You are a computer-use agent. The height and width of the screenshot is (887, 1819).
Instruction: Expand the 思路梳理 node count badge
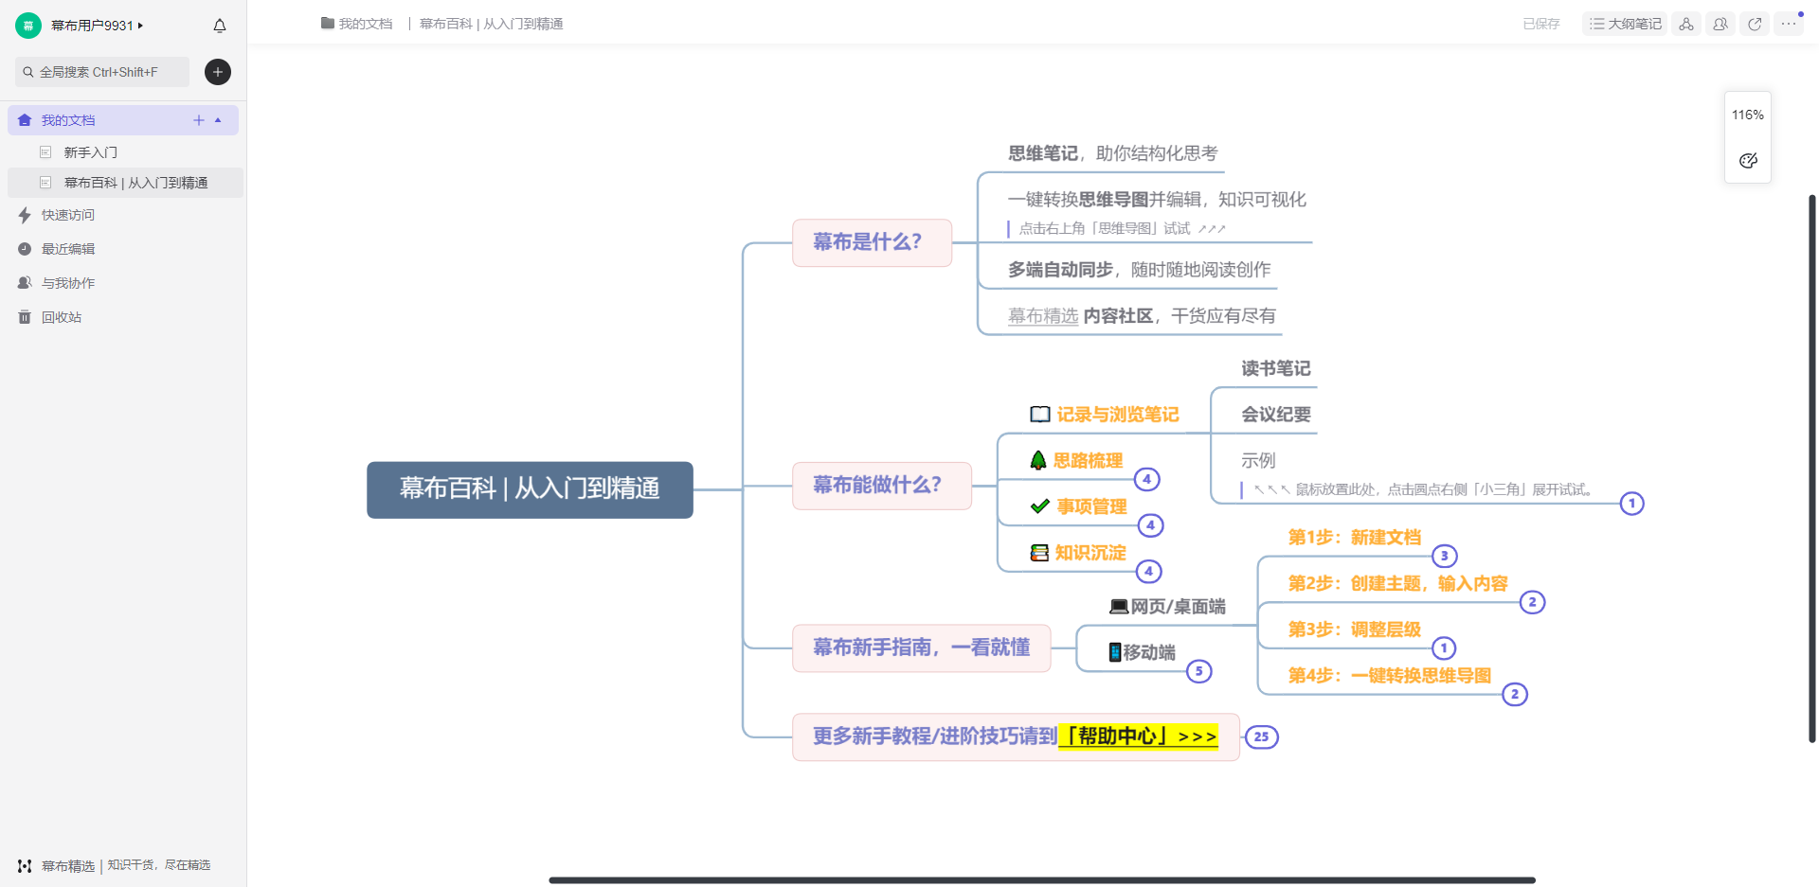(x=1147, y=479)
